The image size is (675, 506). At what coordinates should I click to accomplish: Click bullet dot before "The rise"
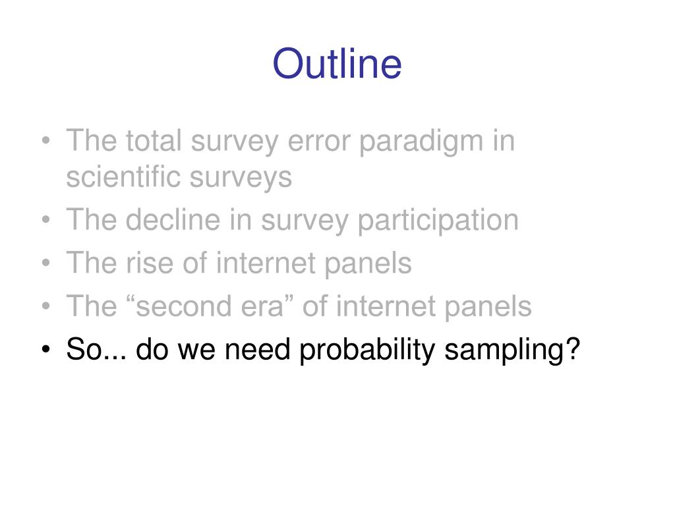(46, 262)
